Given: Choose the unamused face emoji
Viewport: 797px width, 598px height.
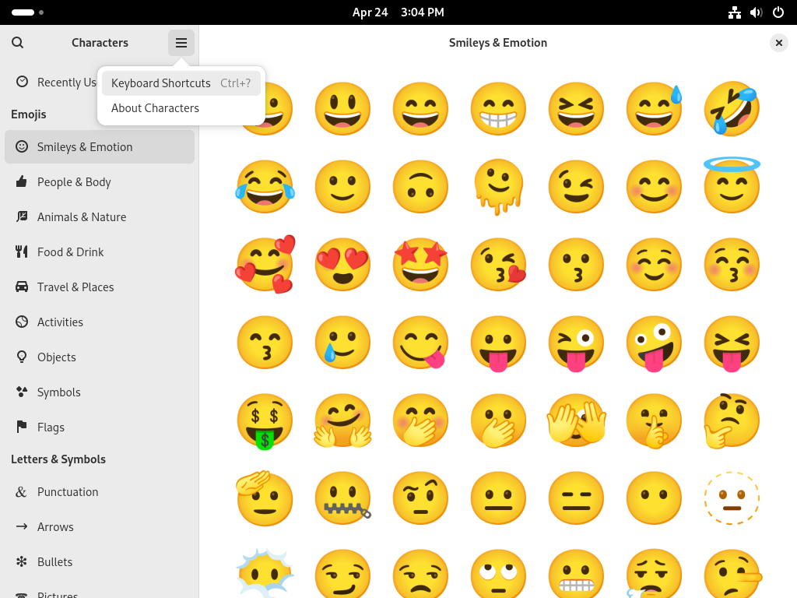Looking at the screenshot, I should point(420,574).
